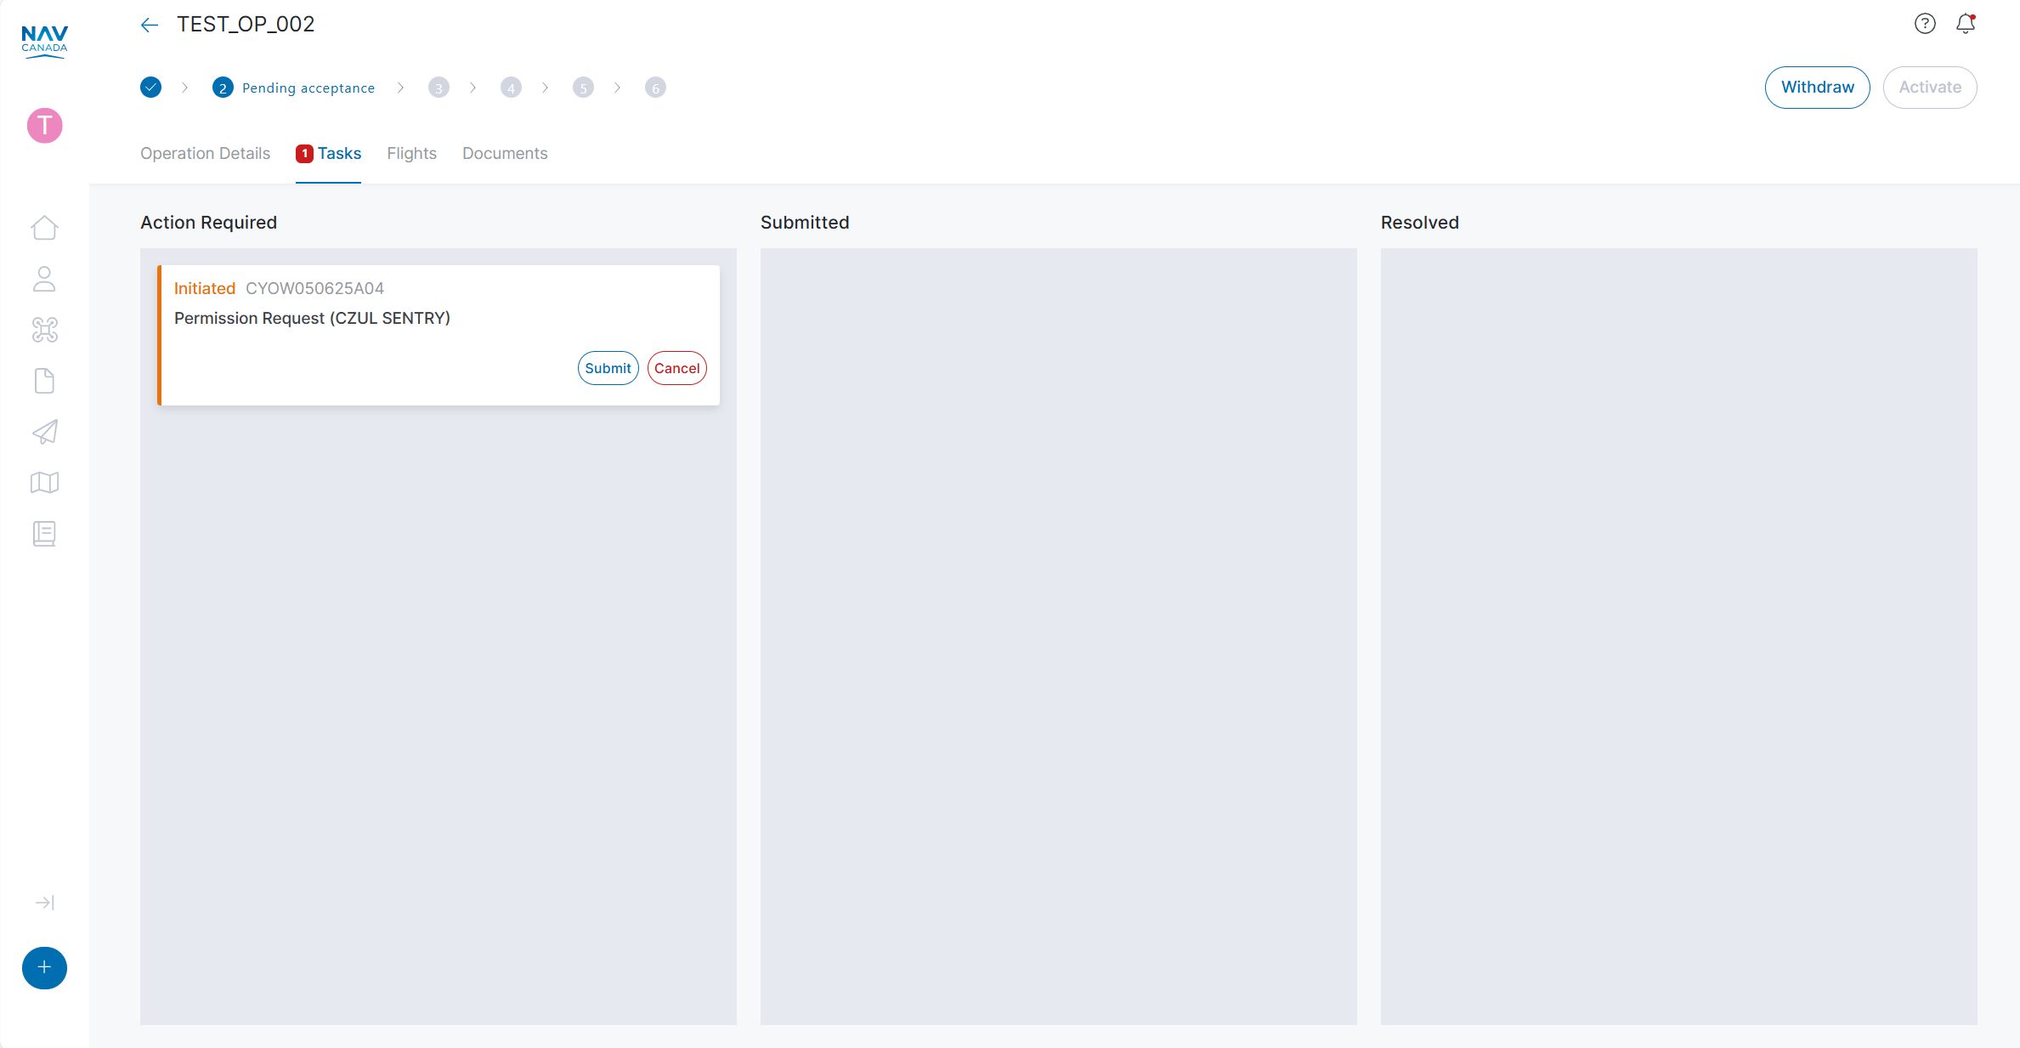
Task: Cancel the Permission Request task
Action: 676,368
